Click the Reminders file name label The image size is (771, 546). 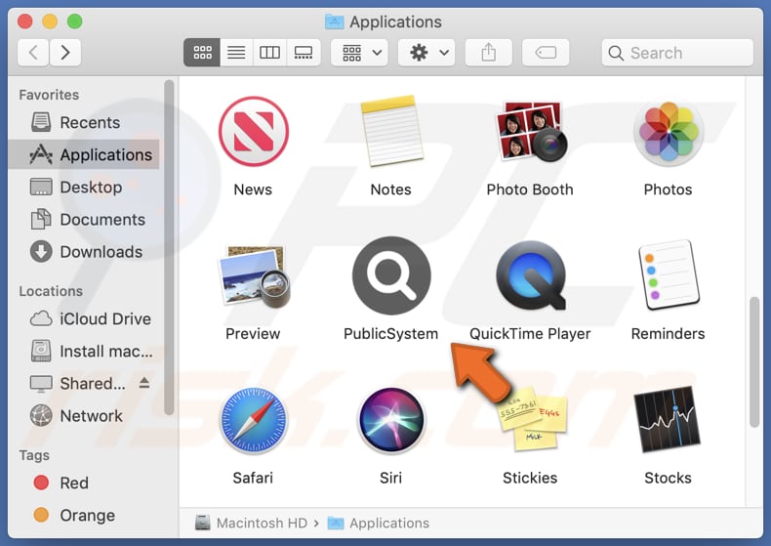click(669, 334)
